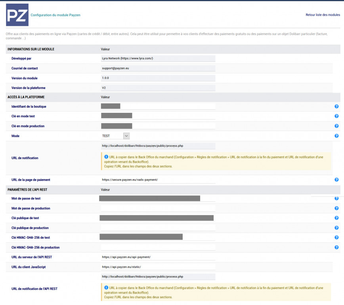
Task: Focus the URL du client JavaScript field
Action: (x=158, y=267)
